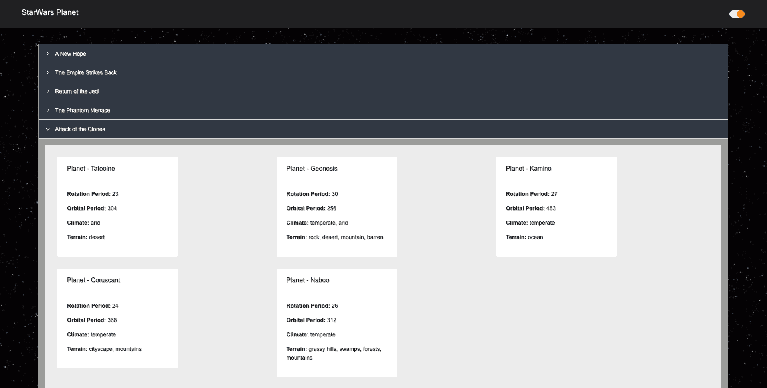The width and height of the screenshot is (767, 388).
Task: Select the Planet - Naboo card title
Action: coord(308,280)
